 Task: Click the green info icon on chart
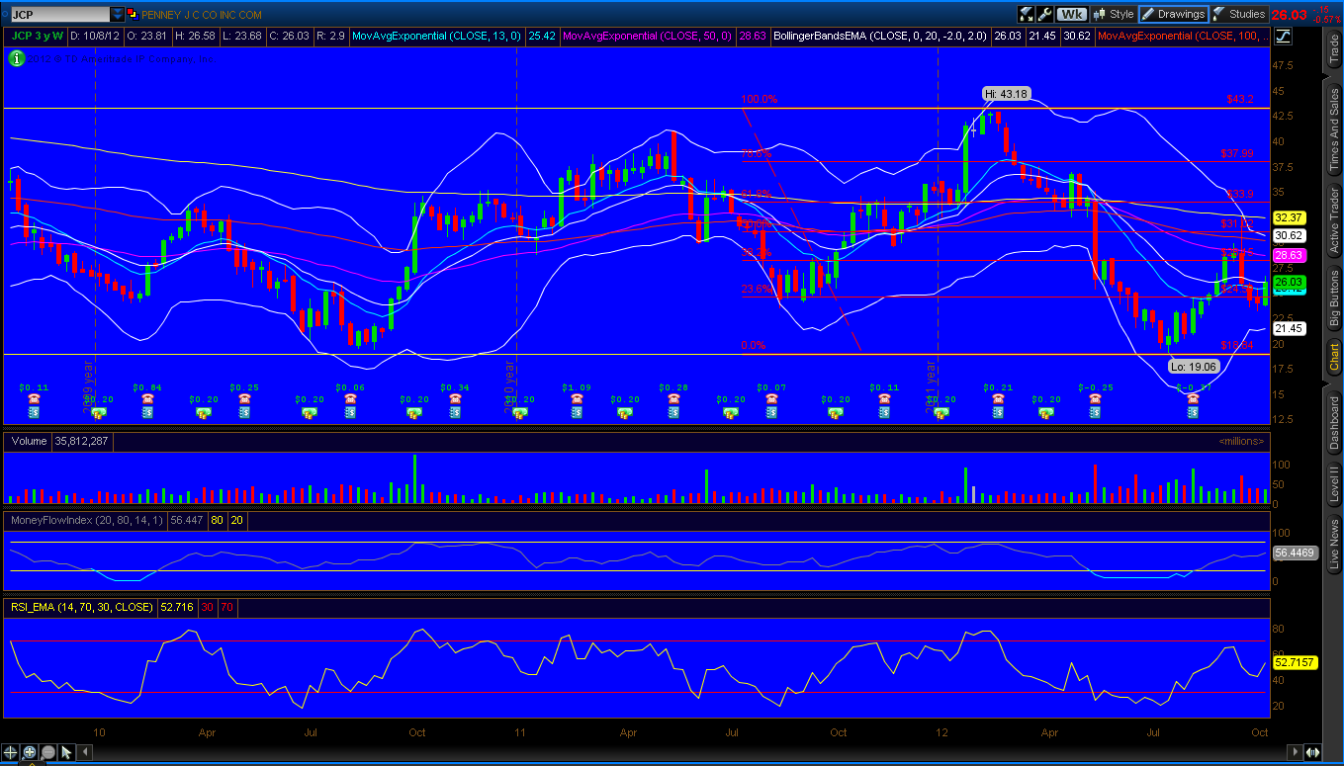point(16,58)
